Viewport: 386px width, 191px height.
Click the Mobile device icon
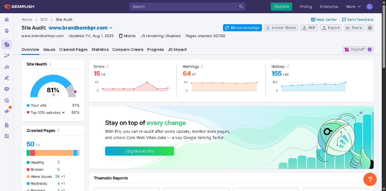(x=121, y=36)
